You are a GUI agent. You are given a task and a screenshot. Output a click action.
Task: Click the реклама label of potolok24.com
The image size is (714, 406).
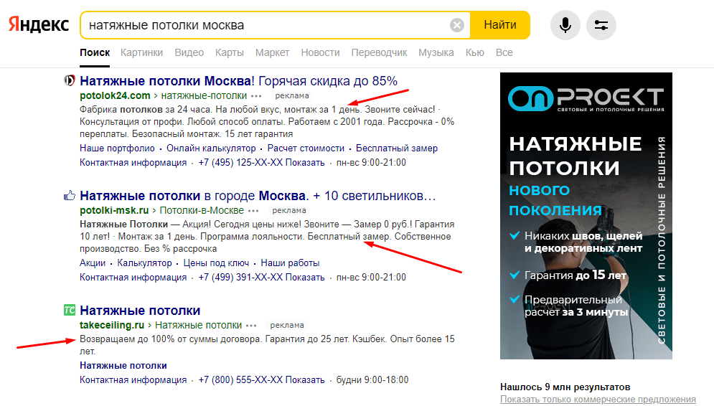[x=292, y=96]
